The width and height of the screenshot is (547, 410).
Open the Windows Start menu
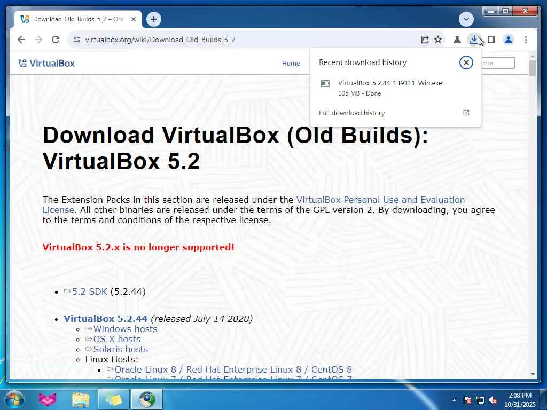[x=14, y=399]
